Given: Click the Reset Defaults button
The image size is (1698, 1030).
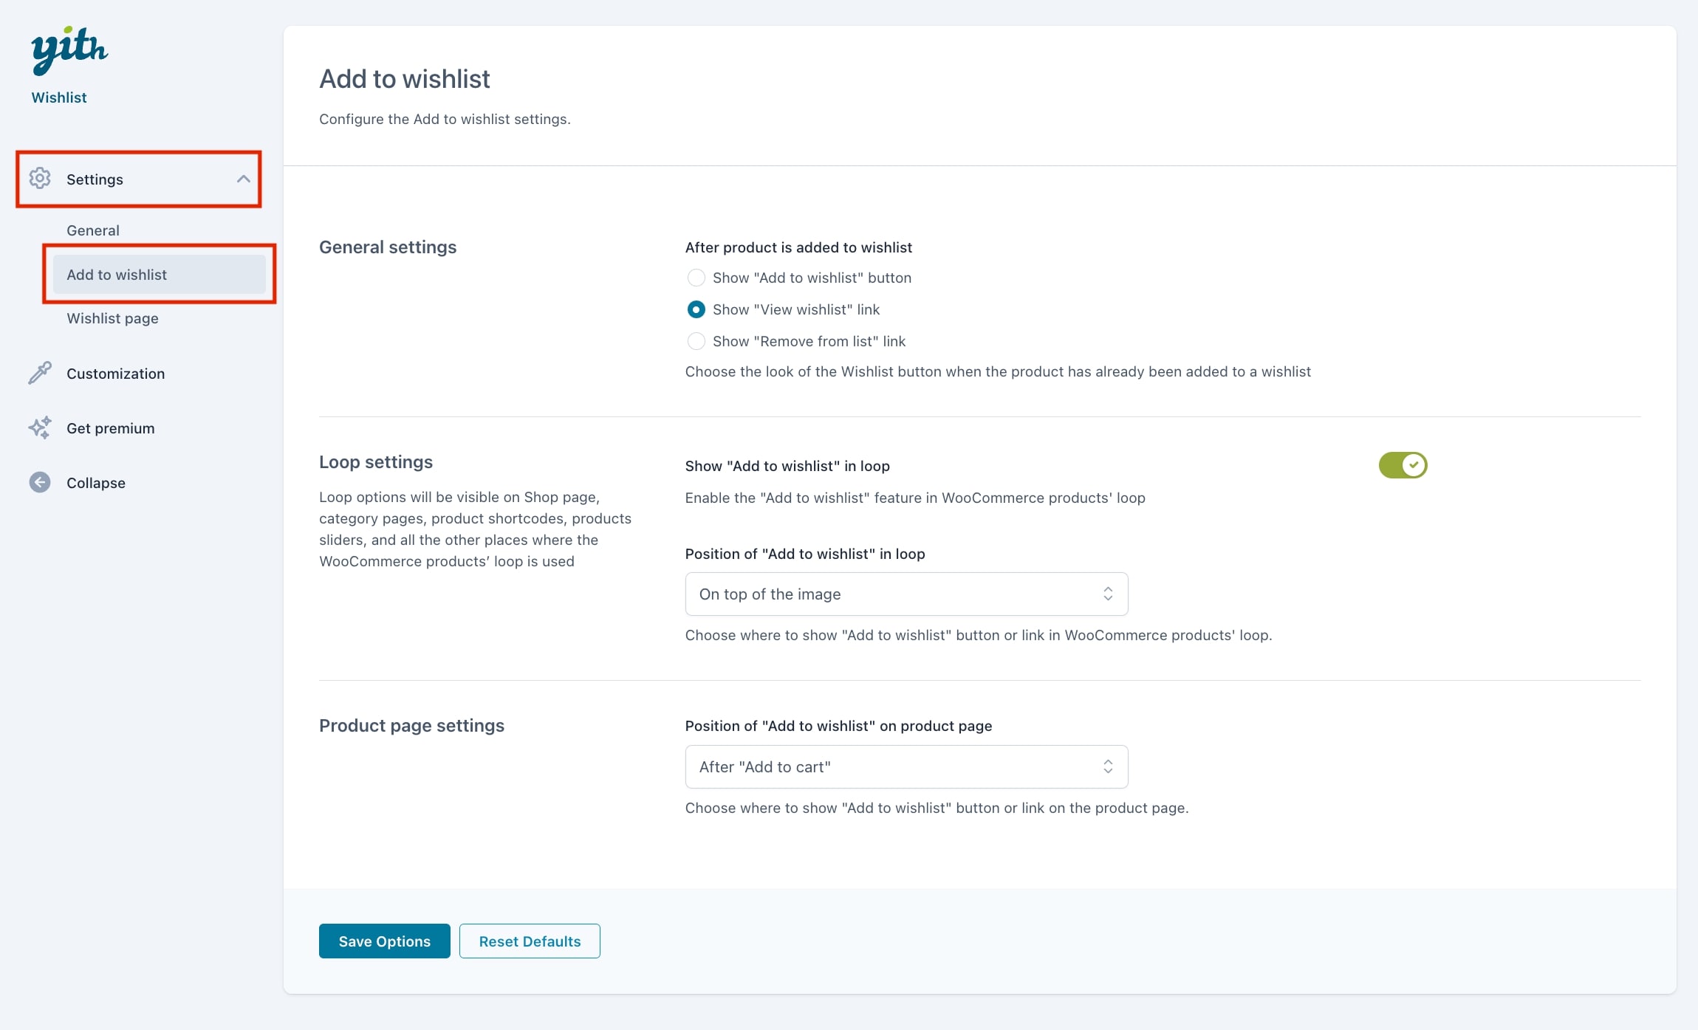Looking at the screenshot, I should pyautogui.click(x=530, y=941).
